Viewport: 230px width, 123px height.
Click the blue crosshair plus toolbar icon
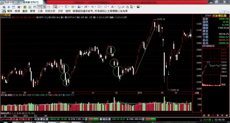[9, 7]
